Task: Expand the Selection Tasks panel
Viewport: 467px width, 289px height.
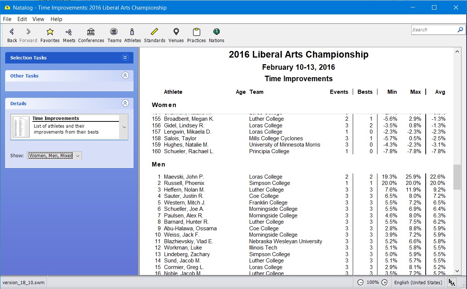Action: click(125, 58)
